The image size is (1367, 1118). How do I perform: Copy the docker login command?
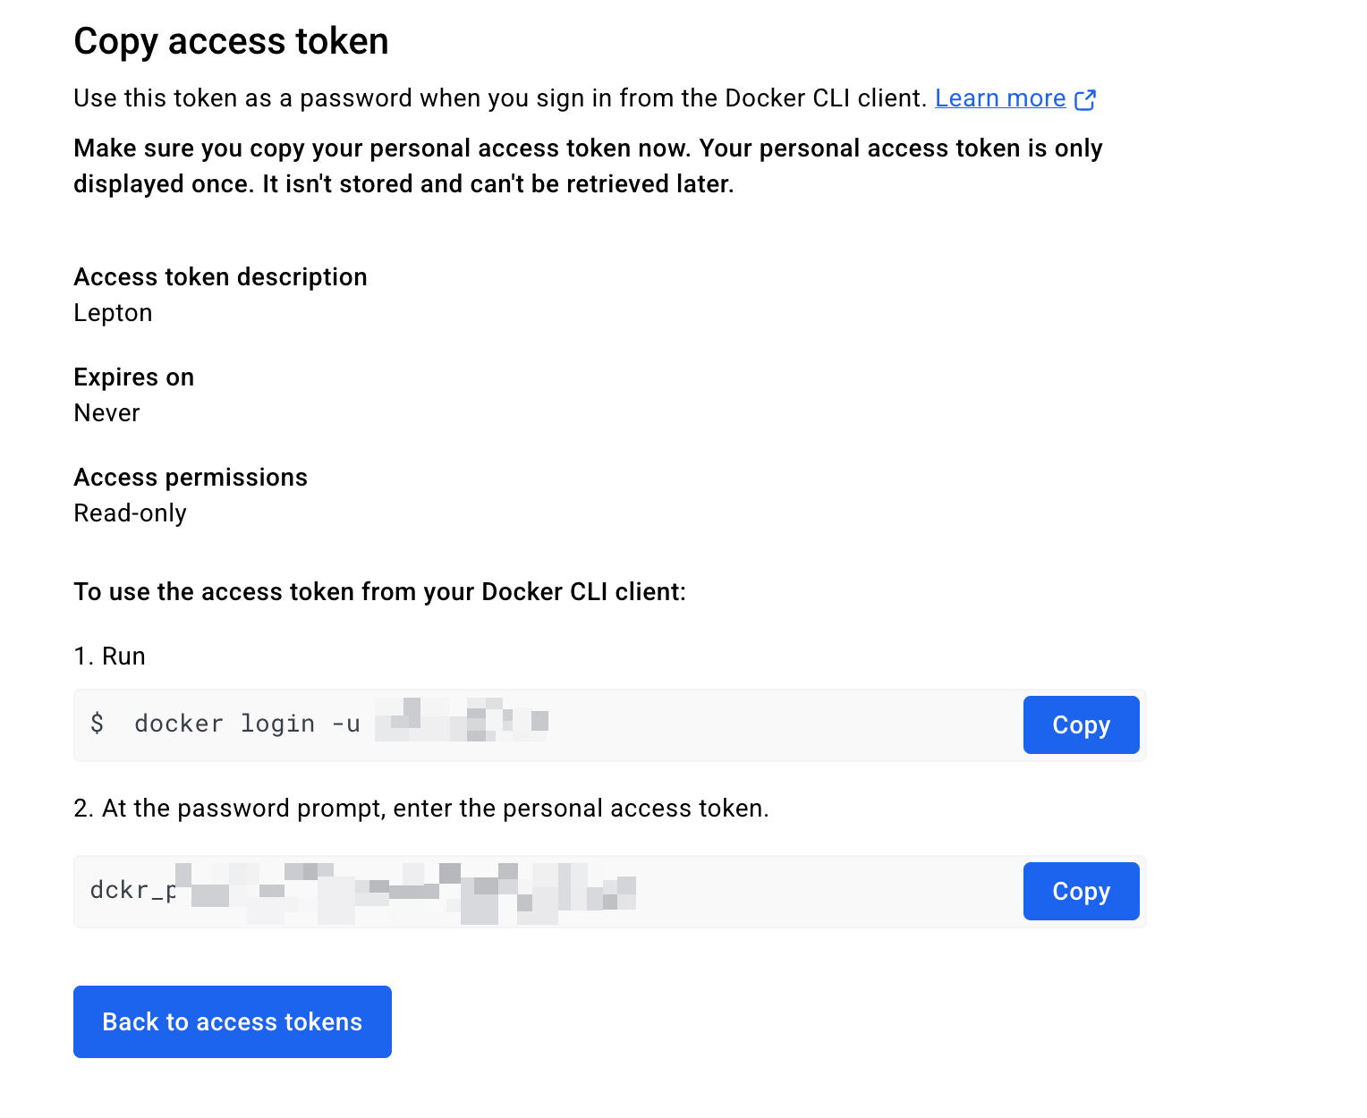1081,724
